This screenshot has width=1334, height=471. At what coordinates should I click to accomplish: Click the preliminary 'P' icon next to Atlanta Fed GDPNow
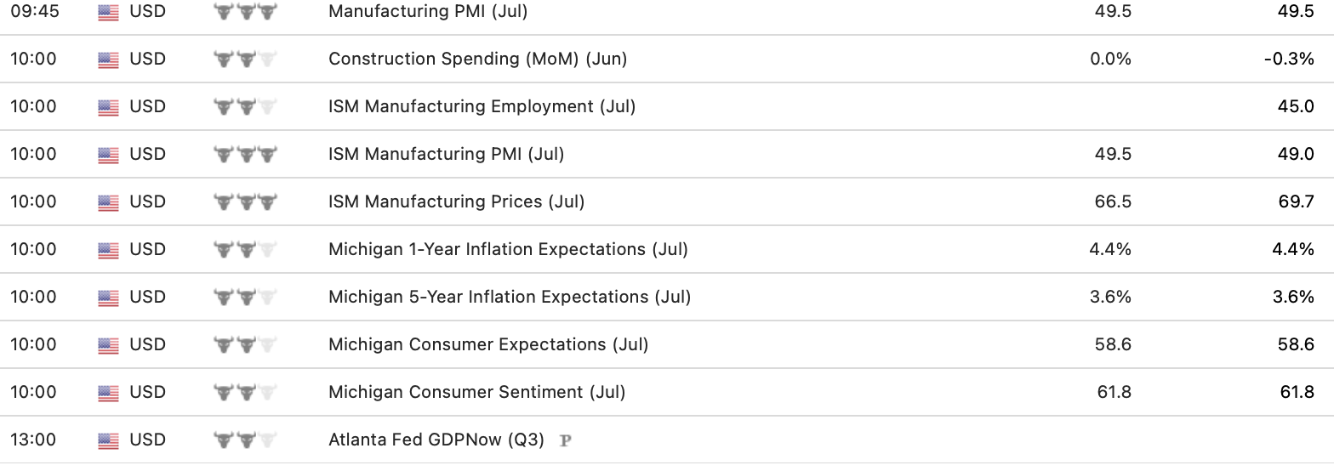[565, 440]
